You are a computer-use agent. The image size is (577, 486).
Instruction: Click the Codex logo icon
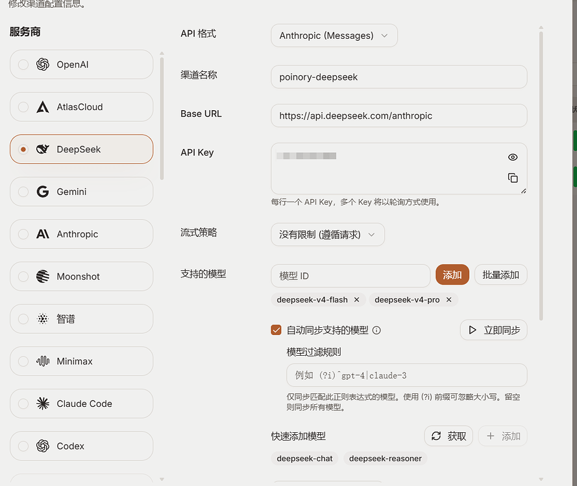[x=43, y=446]
